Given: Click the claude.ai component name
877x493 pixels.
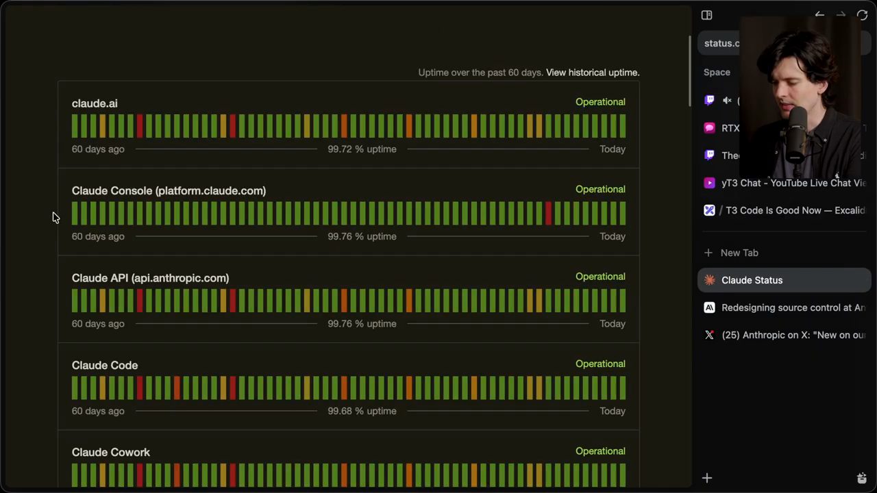Looking at the screenshot, I should tap(95, 103).
